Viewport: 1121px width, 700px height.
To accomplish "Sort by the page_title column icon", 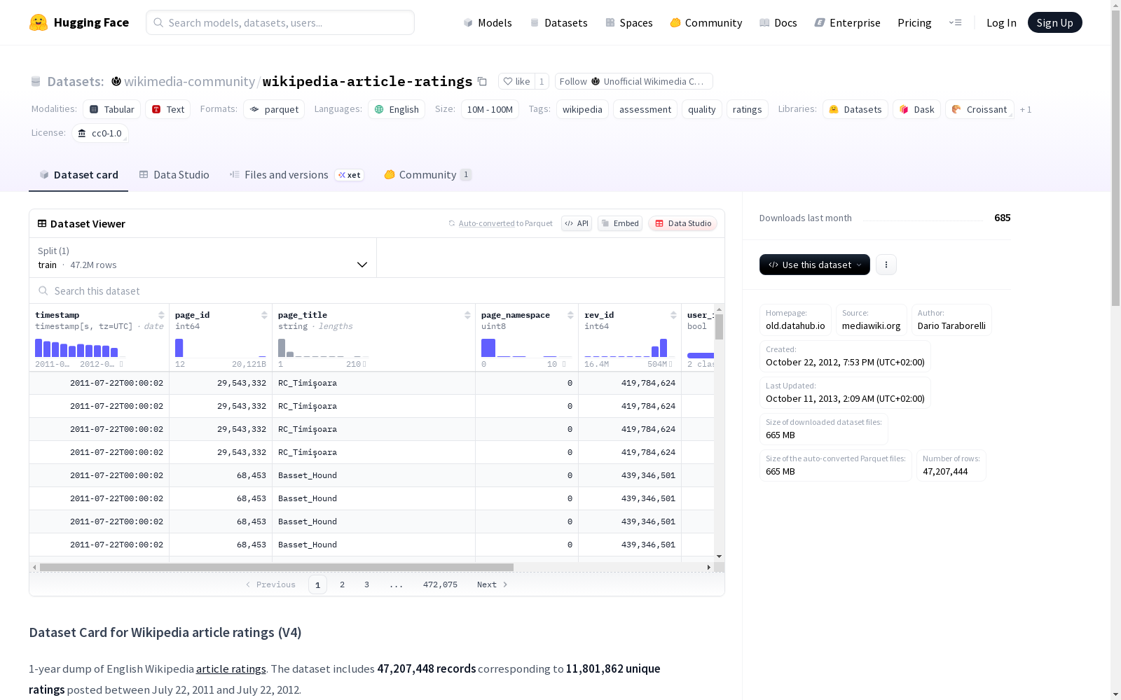I will 467,315.
